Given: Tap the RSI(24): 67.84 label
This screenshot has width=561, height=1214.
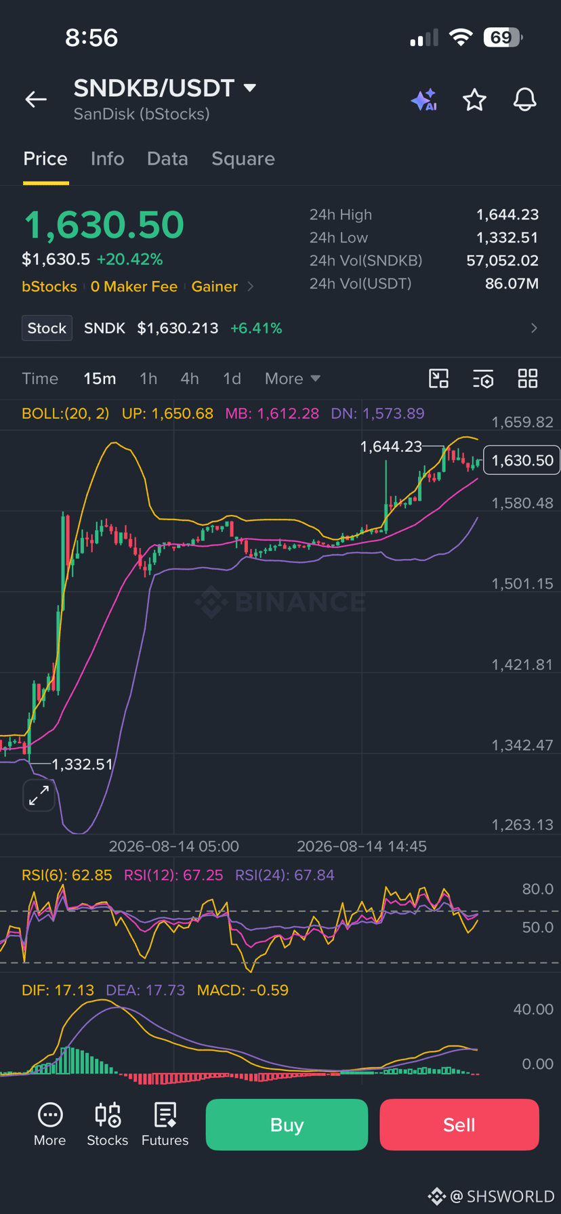Looking at the screenshot, I should [x=285, y=875].
